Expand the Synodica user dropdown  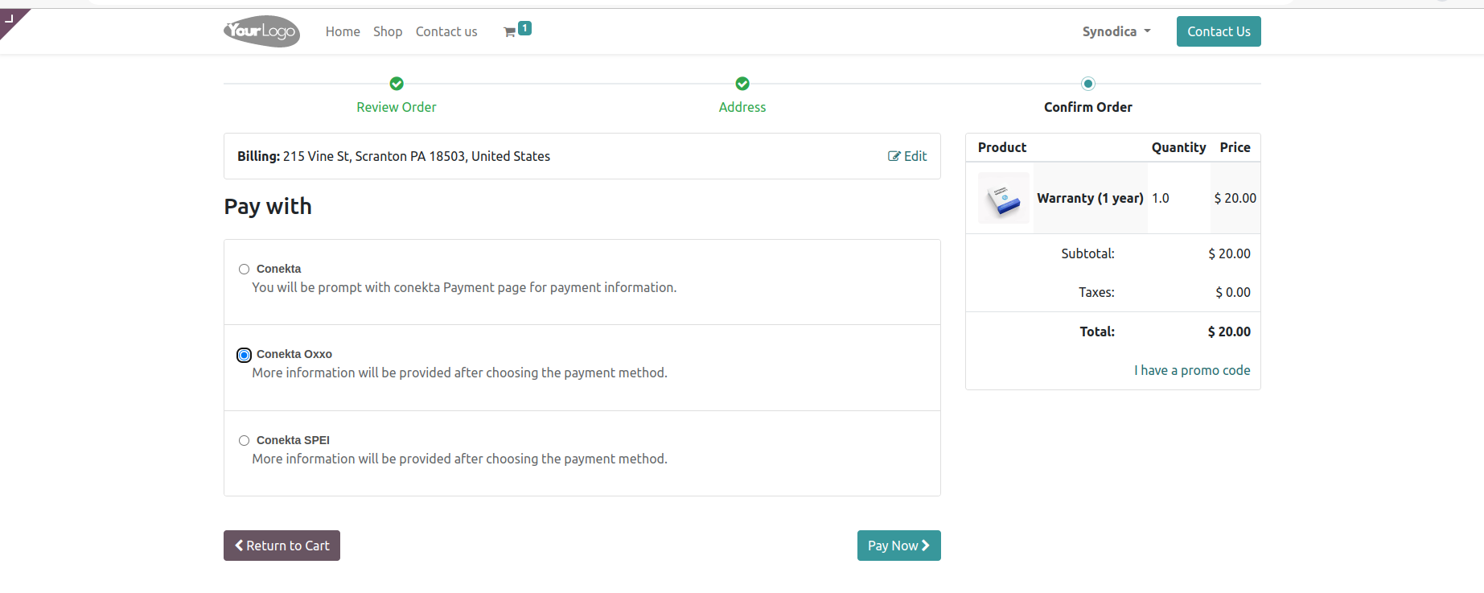(x=1116, y=31)
